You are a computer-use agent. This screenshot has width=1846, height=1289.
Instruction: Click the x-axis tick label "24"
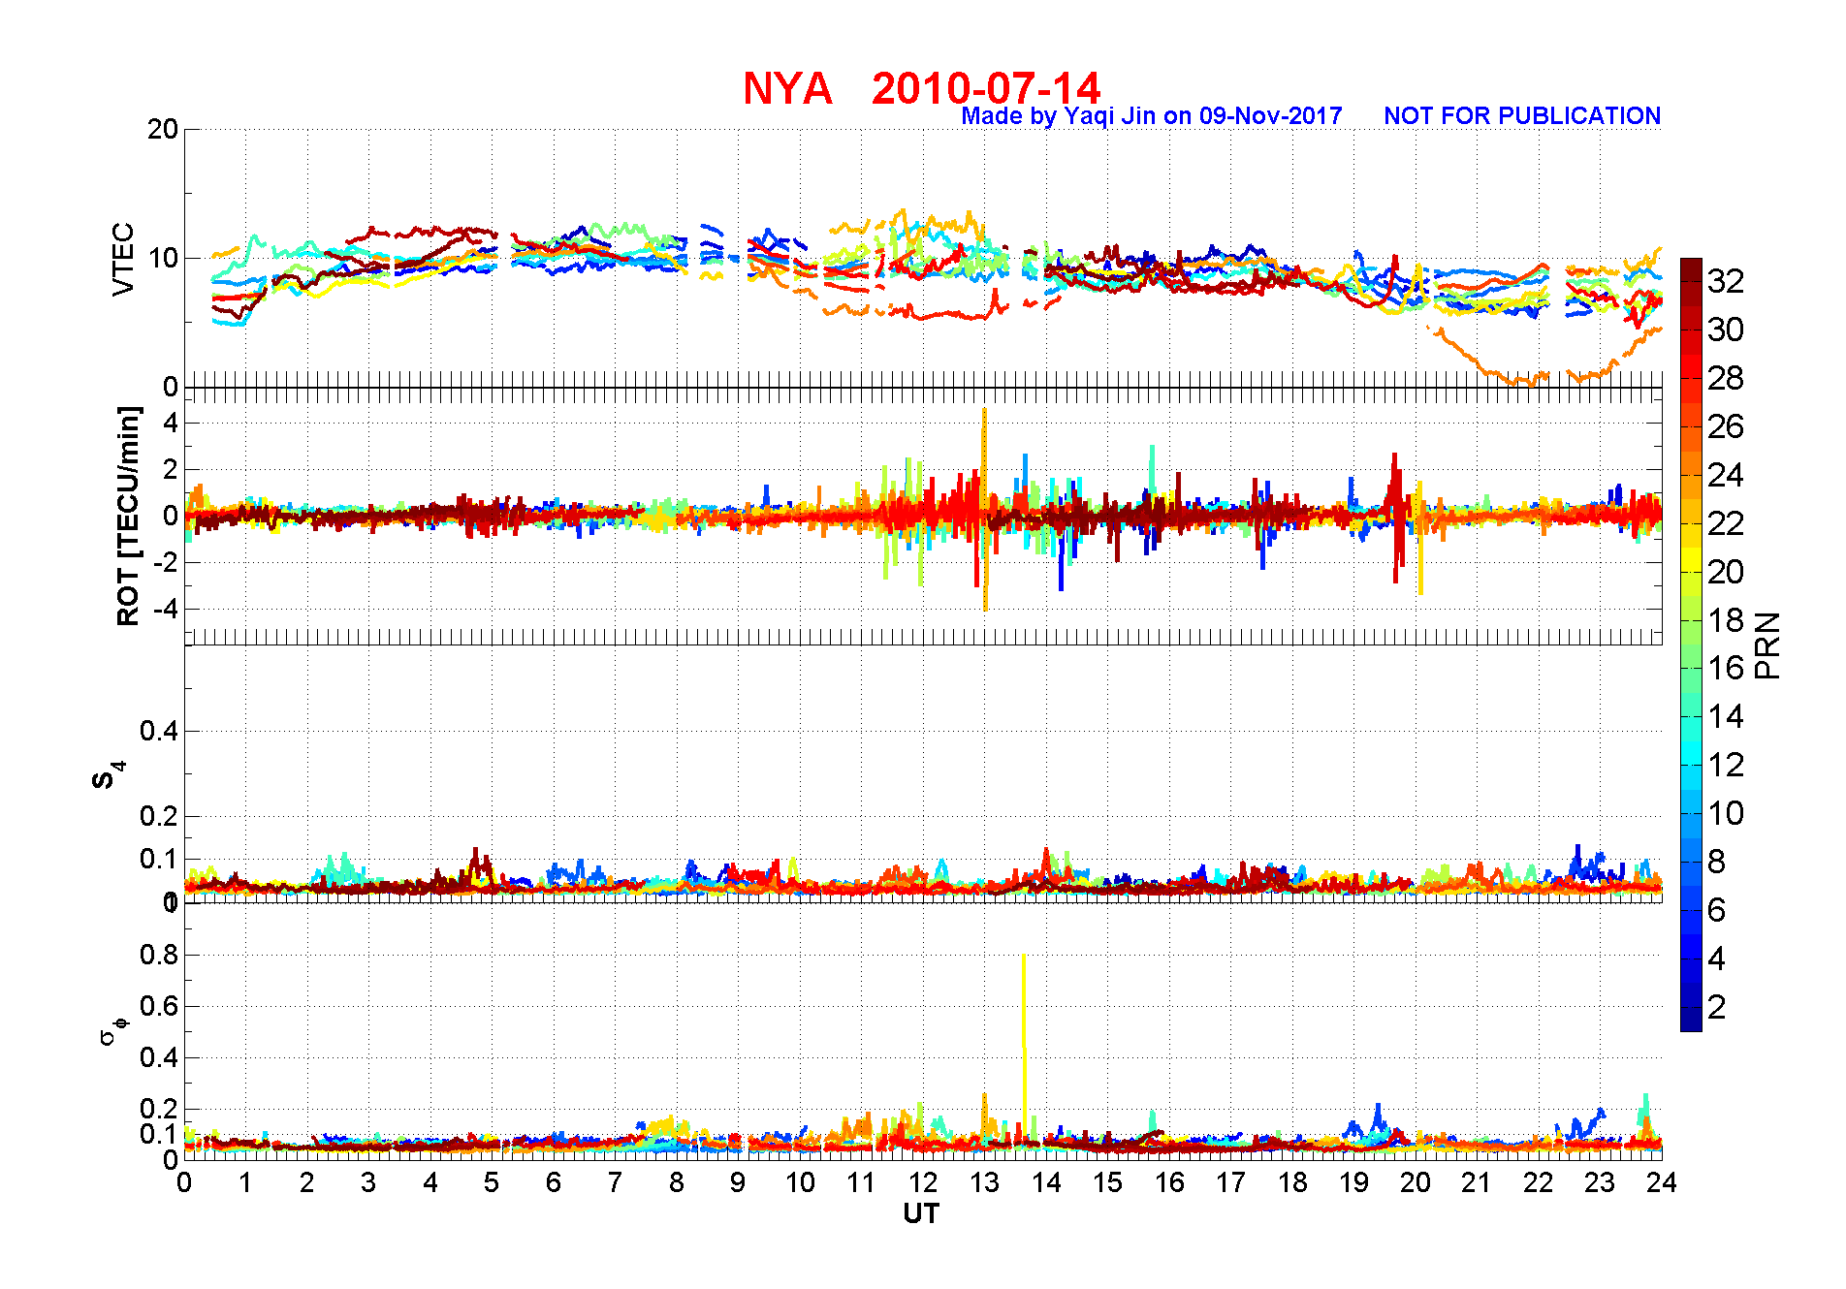1662,1182
